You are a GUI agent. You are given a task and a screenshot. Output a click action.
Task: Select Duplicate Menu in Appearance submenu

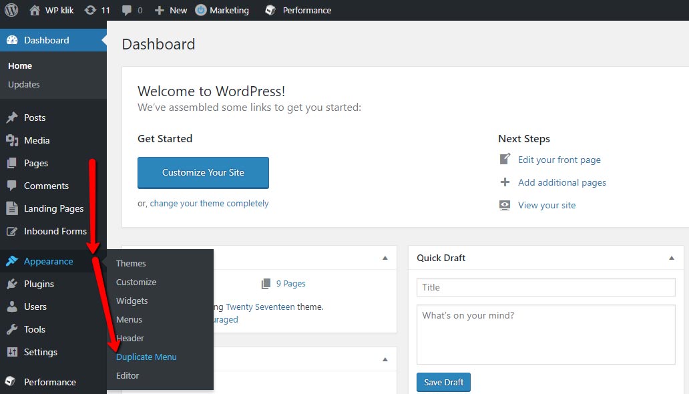[x=146, y=357]
